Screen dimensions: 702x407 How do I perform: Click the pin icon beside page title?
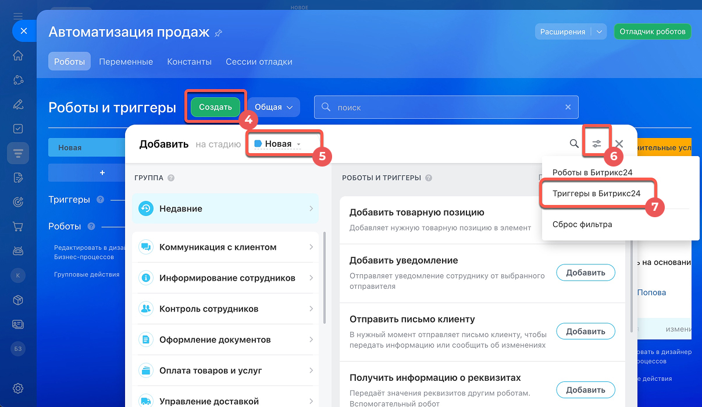click(218, 33)
